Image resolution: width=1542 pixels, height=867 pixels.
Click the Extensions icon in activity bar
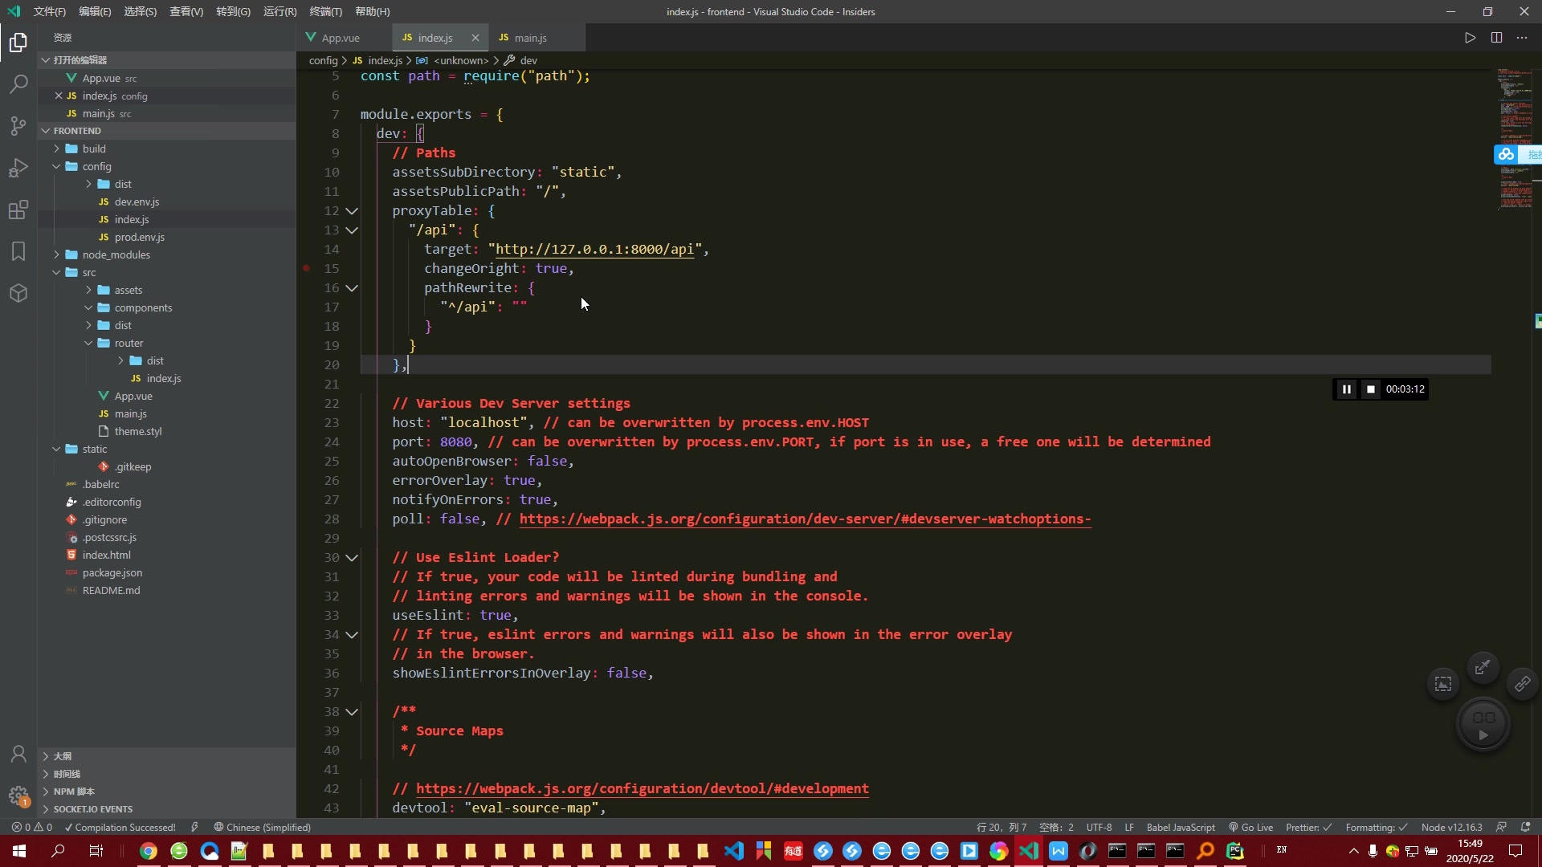pyautogui.click(x=18, y=210)
